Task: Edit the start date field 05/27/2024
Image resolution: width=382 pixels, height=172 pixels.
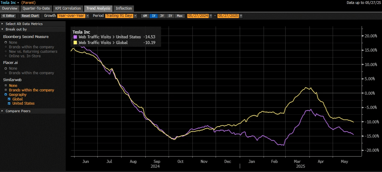Action: tap(198, 16)
